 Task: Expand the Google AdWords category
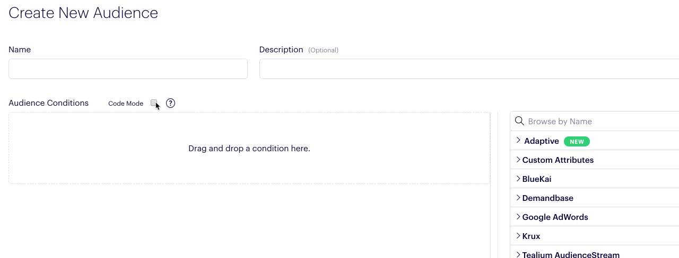tap(594, 217)
